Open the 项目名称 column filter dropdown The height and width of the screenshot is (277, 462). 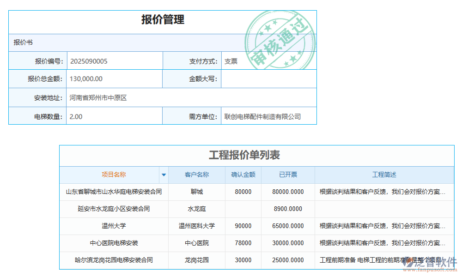pos(164,175)
